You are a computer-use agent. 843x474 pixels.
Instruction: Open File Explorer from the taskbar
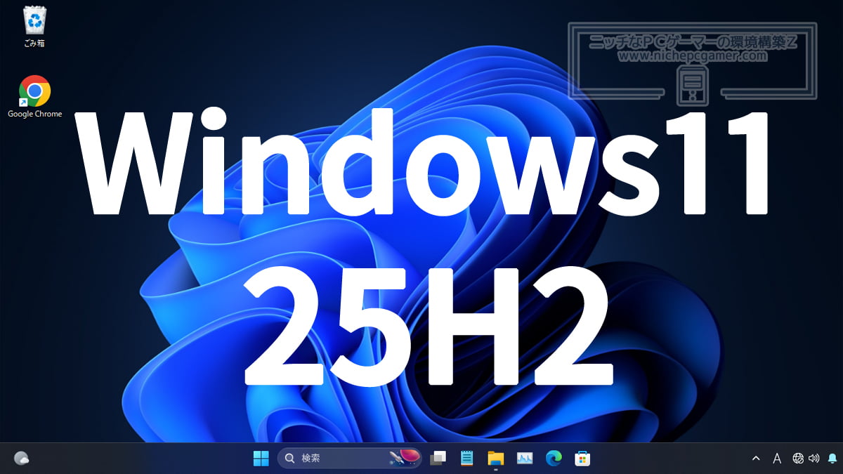[496, 459]
